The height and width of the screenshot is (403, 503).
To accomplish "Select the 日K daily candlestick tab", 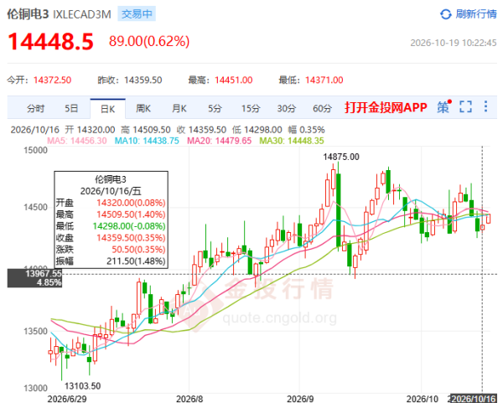I will [108, 109].
